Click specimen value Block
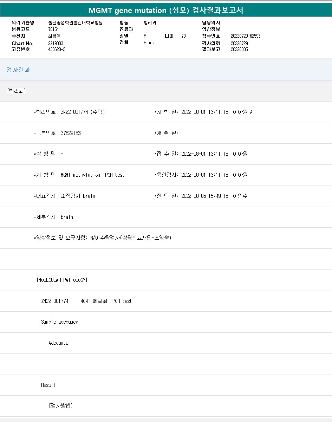 pyautogui.click(x=149, y=43)
